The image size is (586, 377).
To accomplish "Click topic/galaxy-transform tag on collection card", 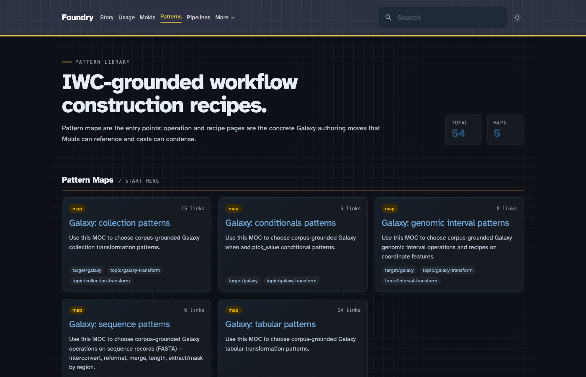I will click(135, 270).
